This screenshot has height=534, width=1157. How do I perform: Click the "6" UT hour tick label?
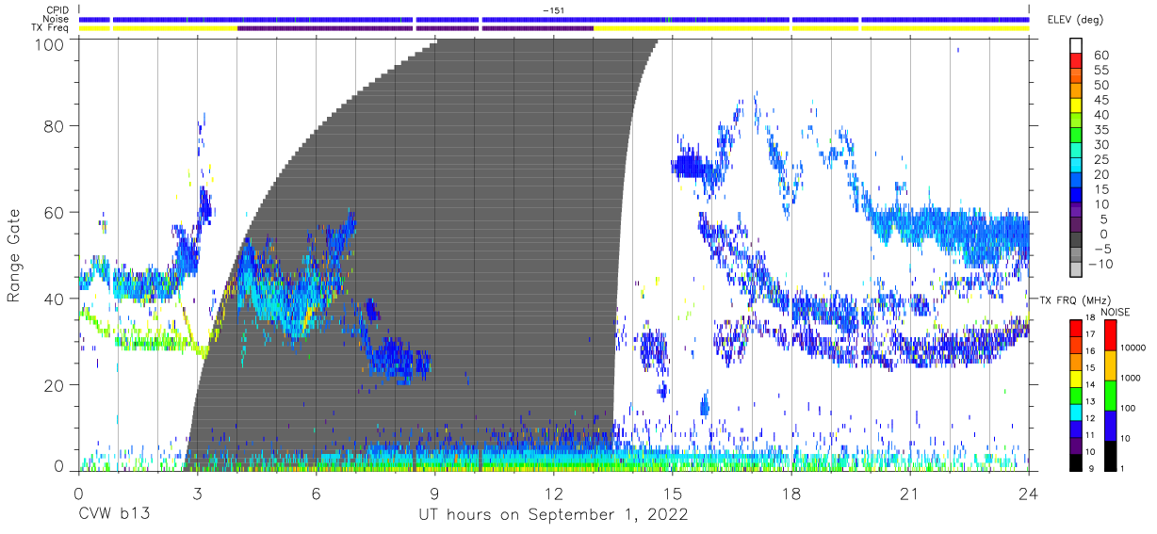[x=316, y=493]
